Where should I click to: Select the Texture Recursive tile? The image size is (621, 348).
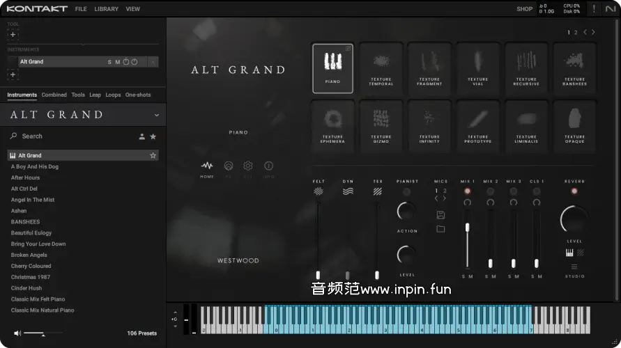click(526, 68)
